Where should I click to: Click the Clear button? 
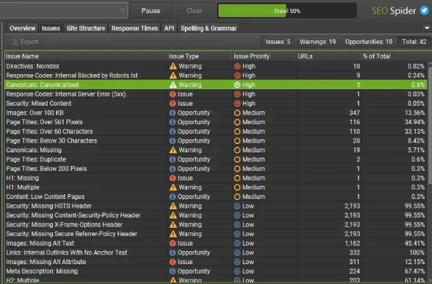[x=194, y=10]
